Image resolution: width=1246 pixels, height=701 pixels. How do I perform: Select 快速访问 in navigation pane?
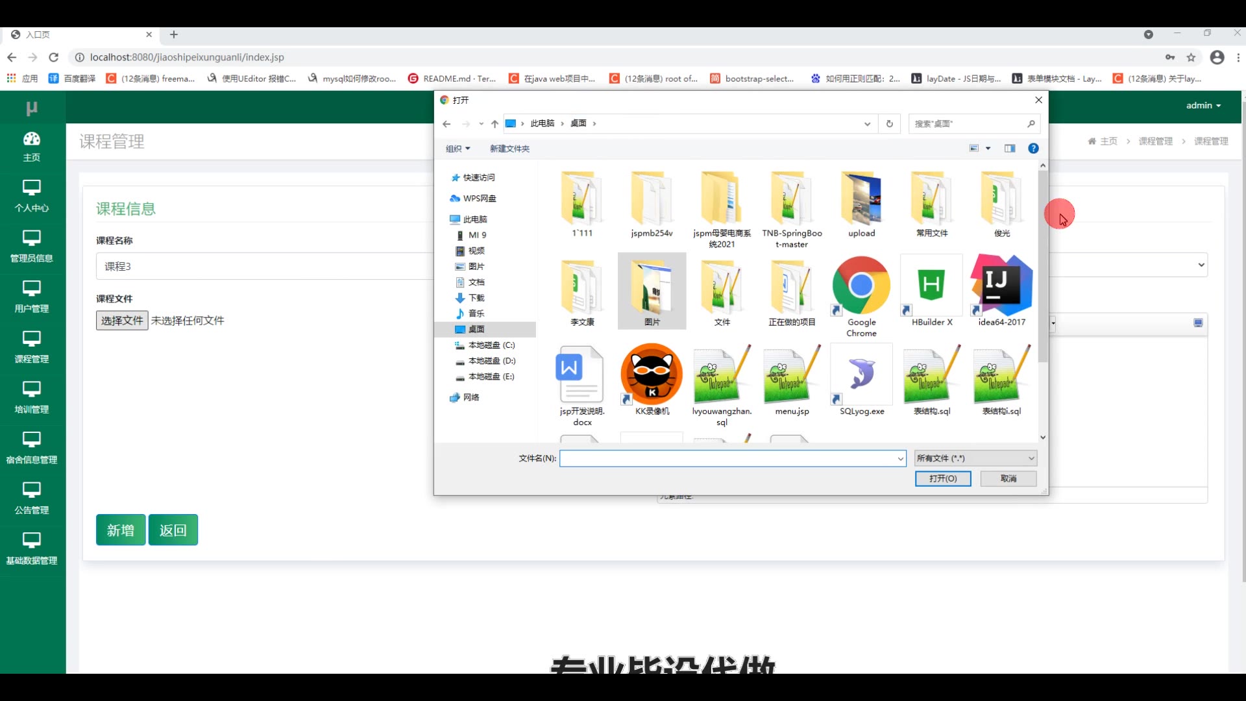(x=473, y=177)
